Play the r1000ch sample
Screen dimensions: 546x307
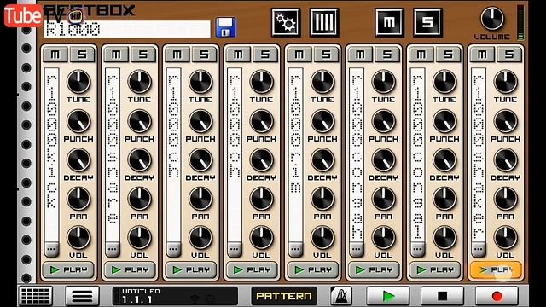tap(190, 269)
